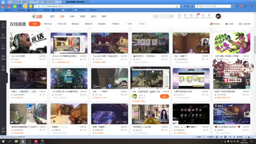Switch to the first browser tab
256x144 pixels.
click(20, 2)
